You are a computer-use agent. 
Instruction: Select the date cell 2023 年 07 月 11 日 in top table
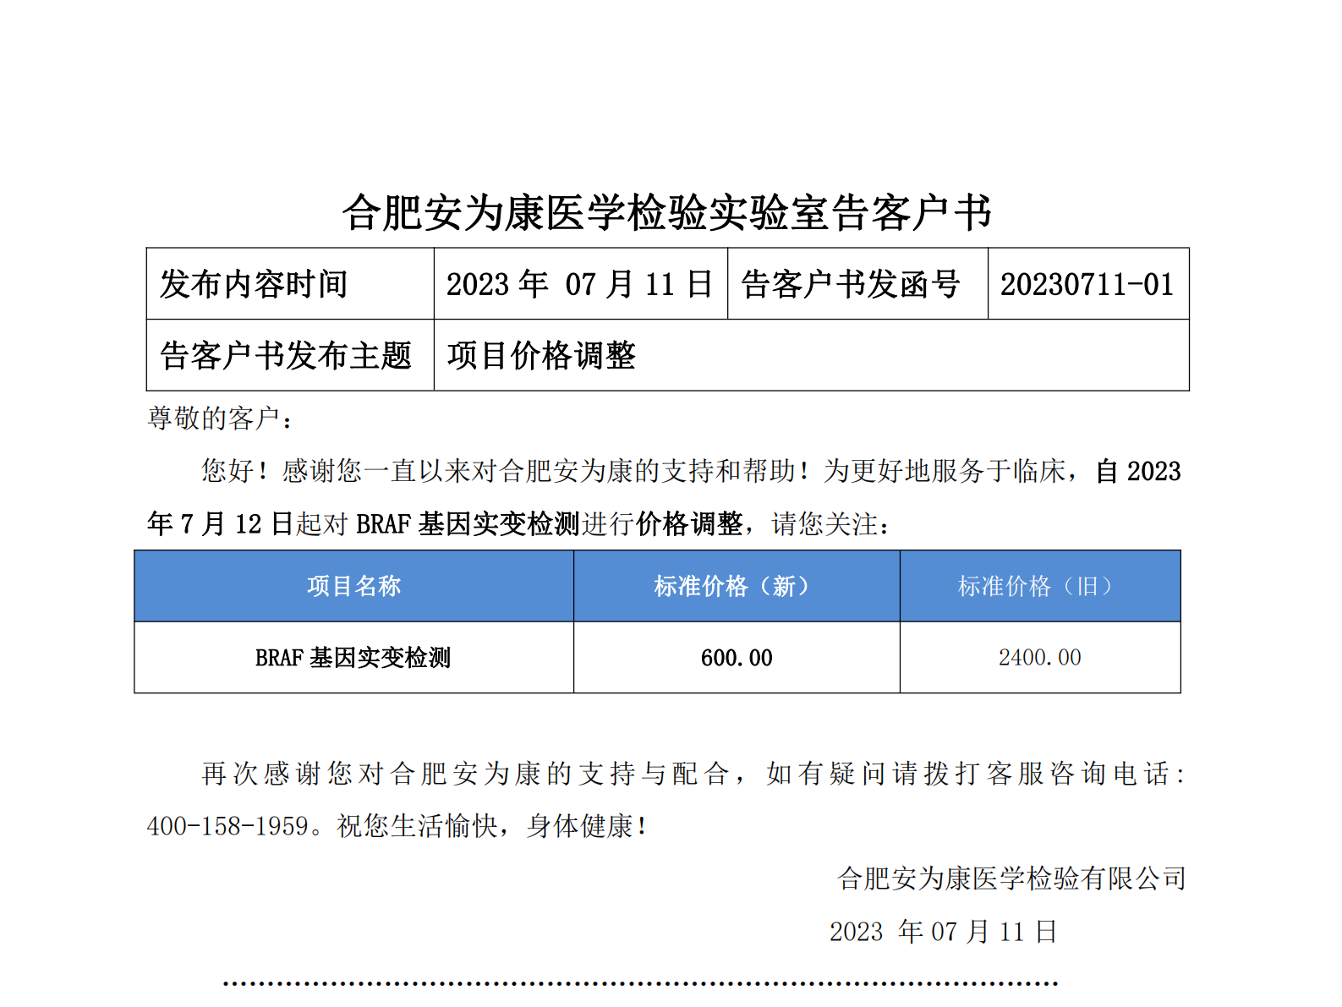(580, 284)
